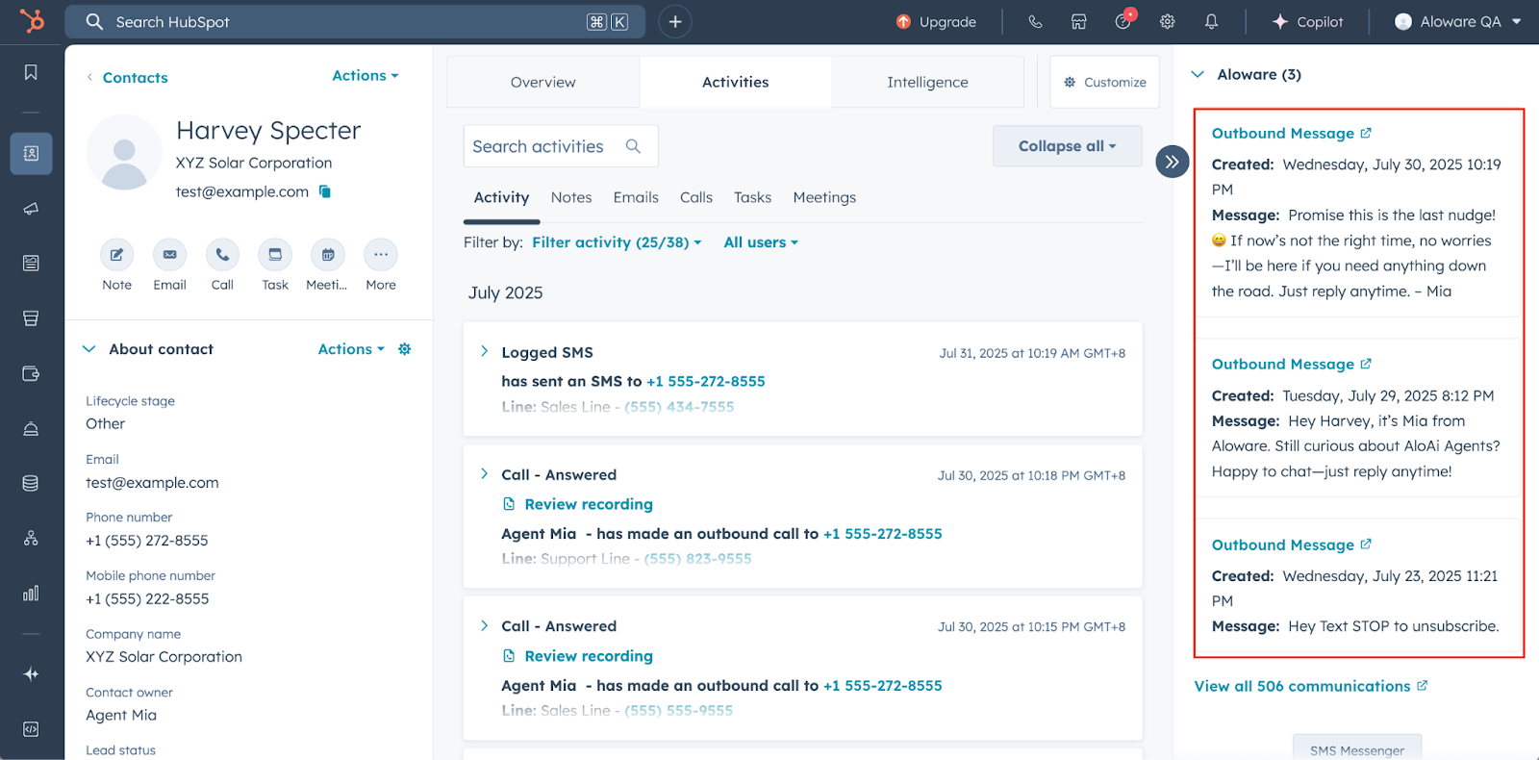Open the Content sidebar icon

[31, 264]
